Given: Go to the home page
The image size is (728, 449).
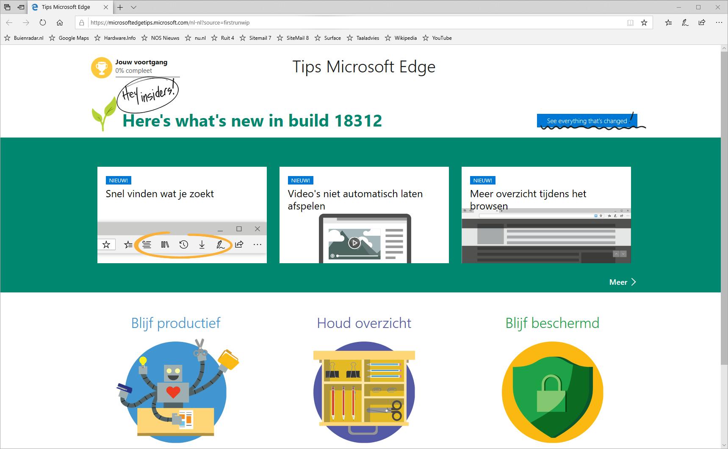Looking at the screenshot, I should (60, 22).
